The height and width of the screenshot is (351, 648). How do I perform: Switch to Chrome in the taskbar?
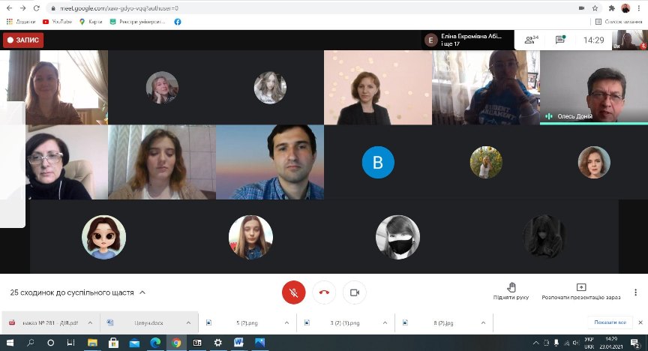click(x=176, y=343)
